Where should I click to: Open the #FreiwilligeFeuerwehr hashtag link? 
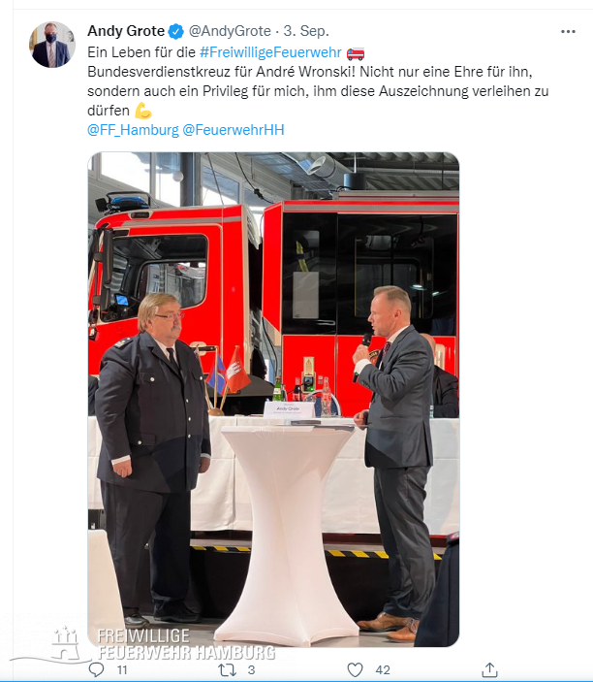pyautogui.click(x=270, y=52)
